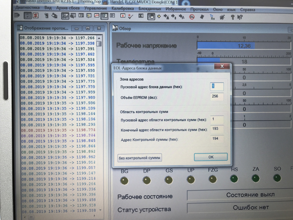
Task: Open the Окно menu
Action: (x=218, y=9)
